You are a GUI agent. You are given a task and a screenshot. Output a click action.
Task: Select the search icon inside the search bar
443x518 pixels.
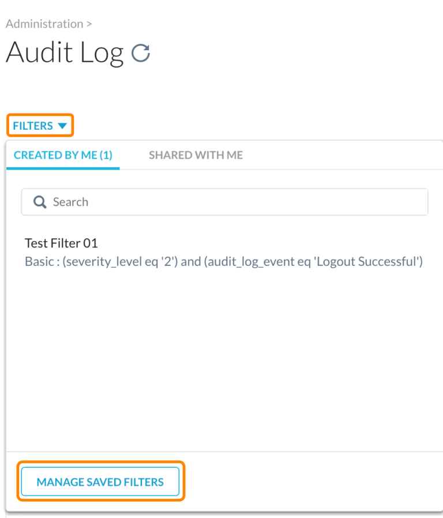39,202
